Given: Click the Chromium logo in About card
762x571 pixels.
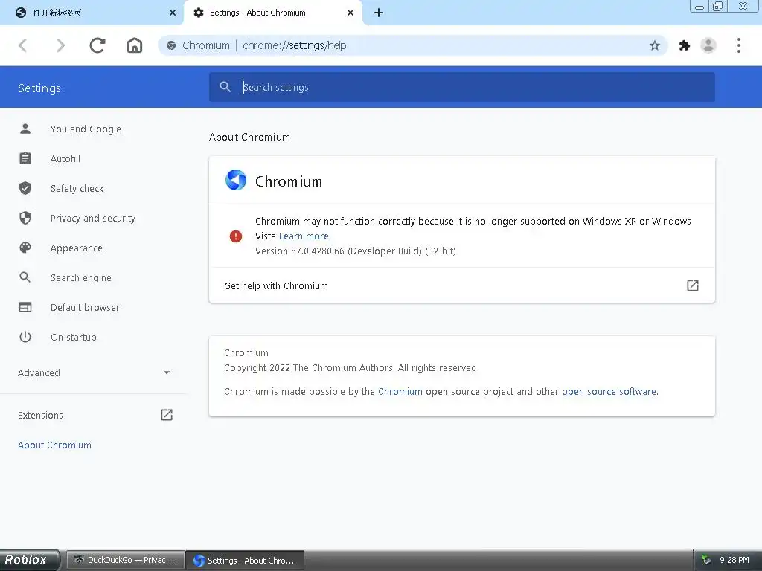Looking at the screenshot, I should click(x=236, y=180).
